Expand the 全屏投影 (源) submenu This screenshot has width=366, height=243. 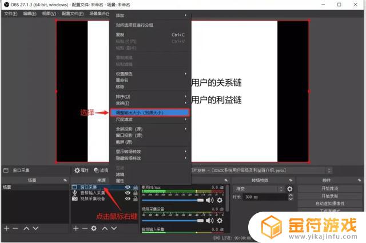point(150,129)
